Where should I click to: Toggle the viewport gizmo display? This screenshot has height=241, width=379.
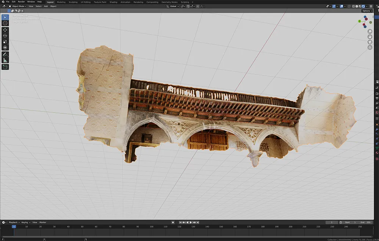tap(334, 6)
